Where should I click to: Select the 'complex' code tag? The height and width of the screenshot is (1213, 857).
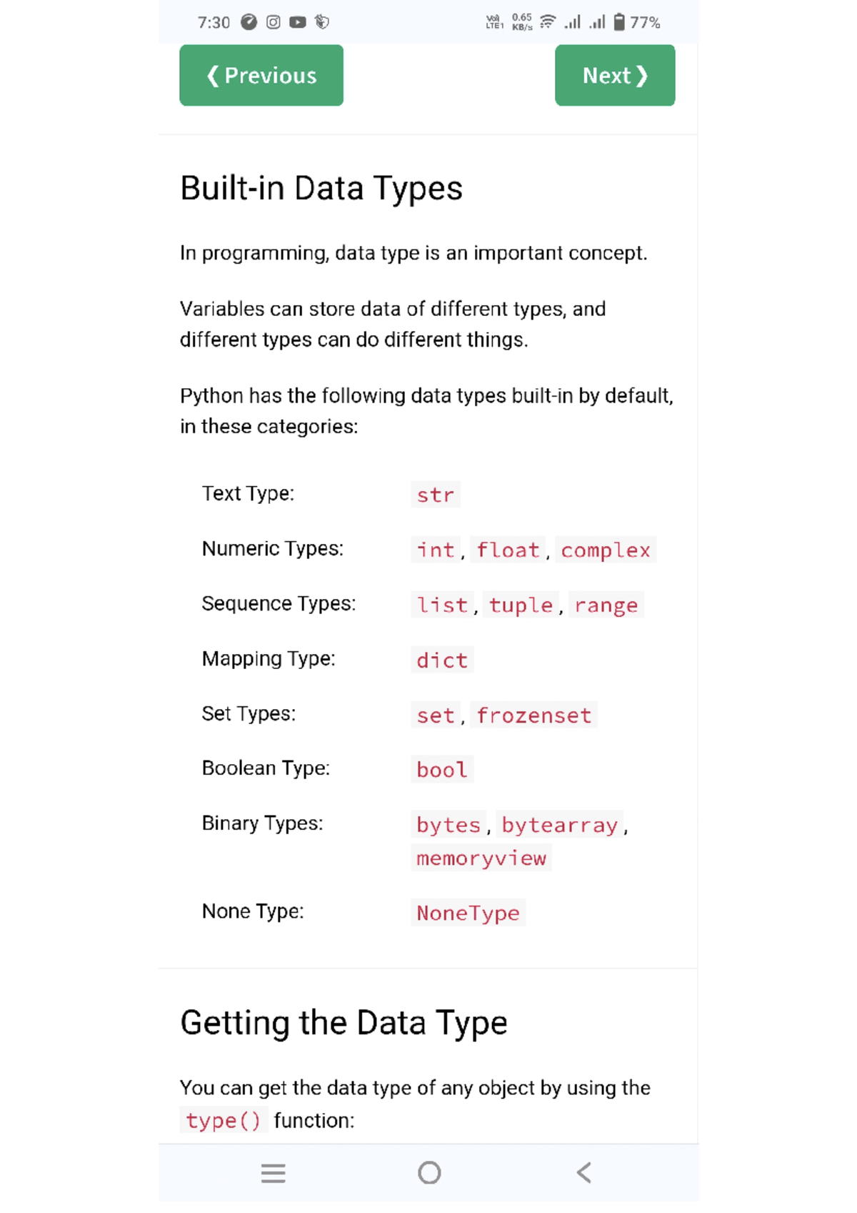[x=606, y=550]
